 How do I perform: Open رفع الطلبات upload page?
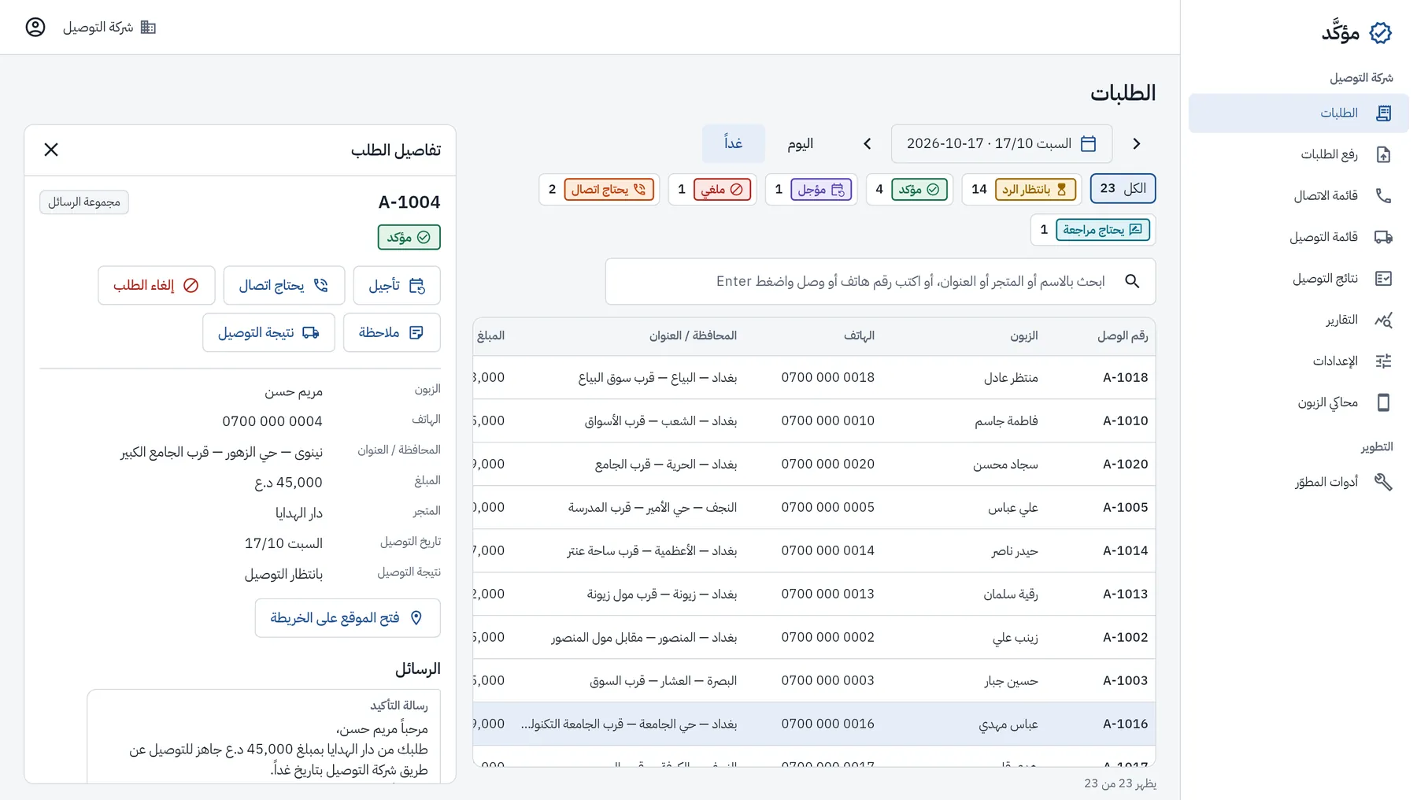(1299, 154)
